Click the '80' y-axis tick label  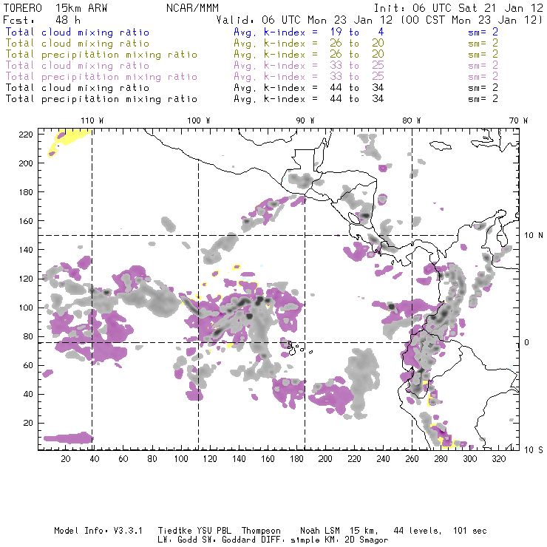(28, 336)
